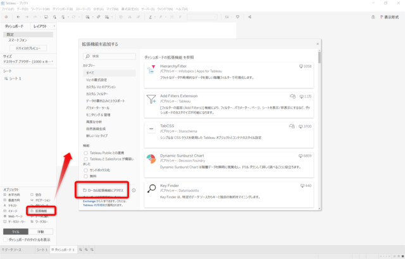Click the Tableau start page logo icon
The height and width of the screenshot is (259, 405).
6,17
